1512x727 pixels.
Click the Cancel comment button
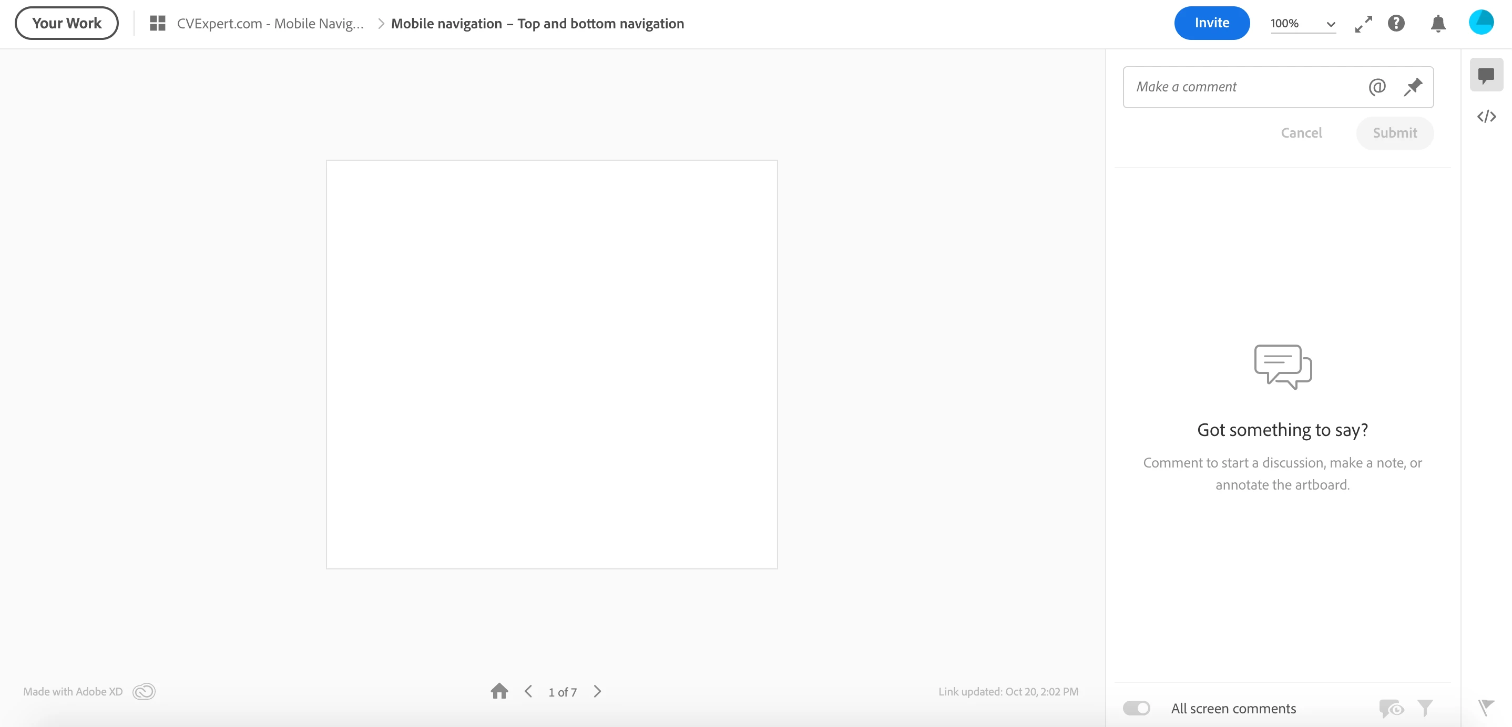[1301, 133]
